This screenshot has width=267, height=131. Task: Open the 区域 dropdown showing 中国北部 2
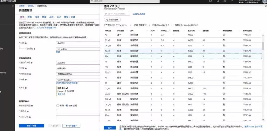[78, 68]
